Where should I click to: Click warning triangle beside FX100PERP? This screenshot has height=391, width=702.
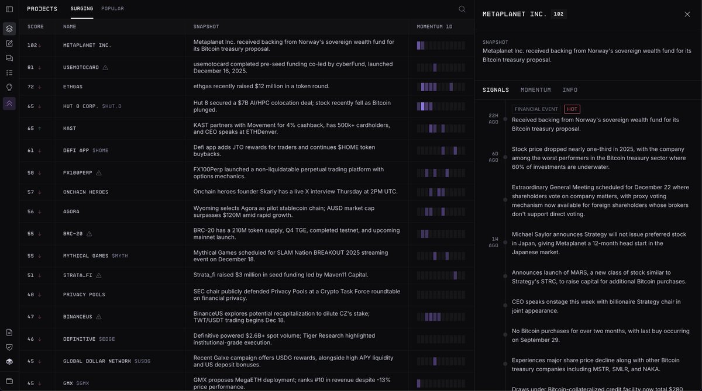tap(99, 173)
